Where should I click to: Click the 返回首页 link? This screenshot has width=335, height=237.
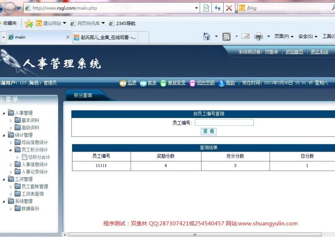click(294, 52)
